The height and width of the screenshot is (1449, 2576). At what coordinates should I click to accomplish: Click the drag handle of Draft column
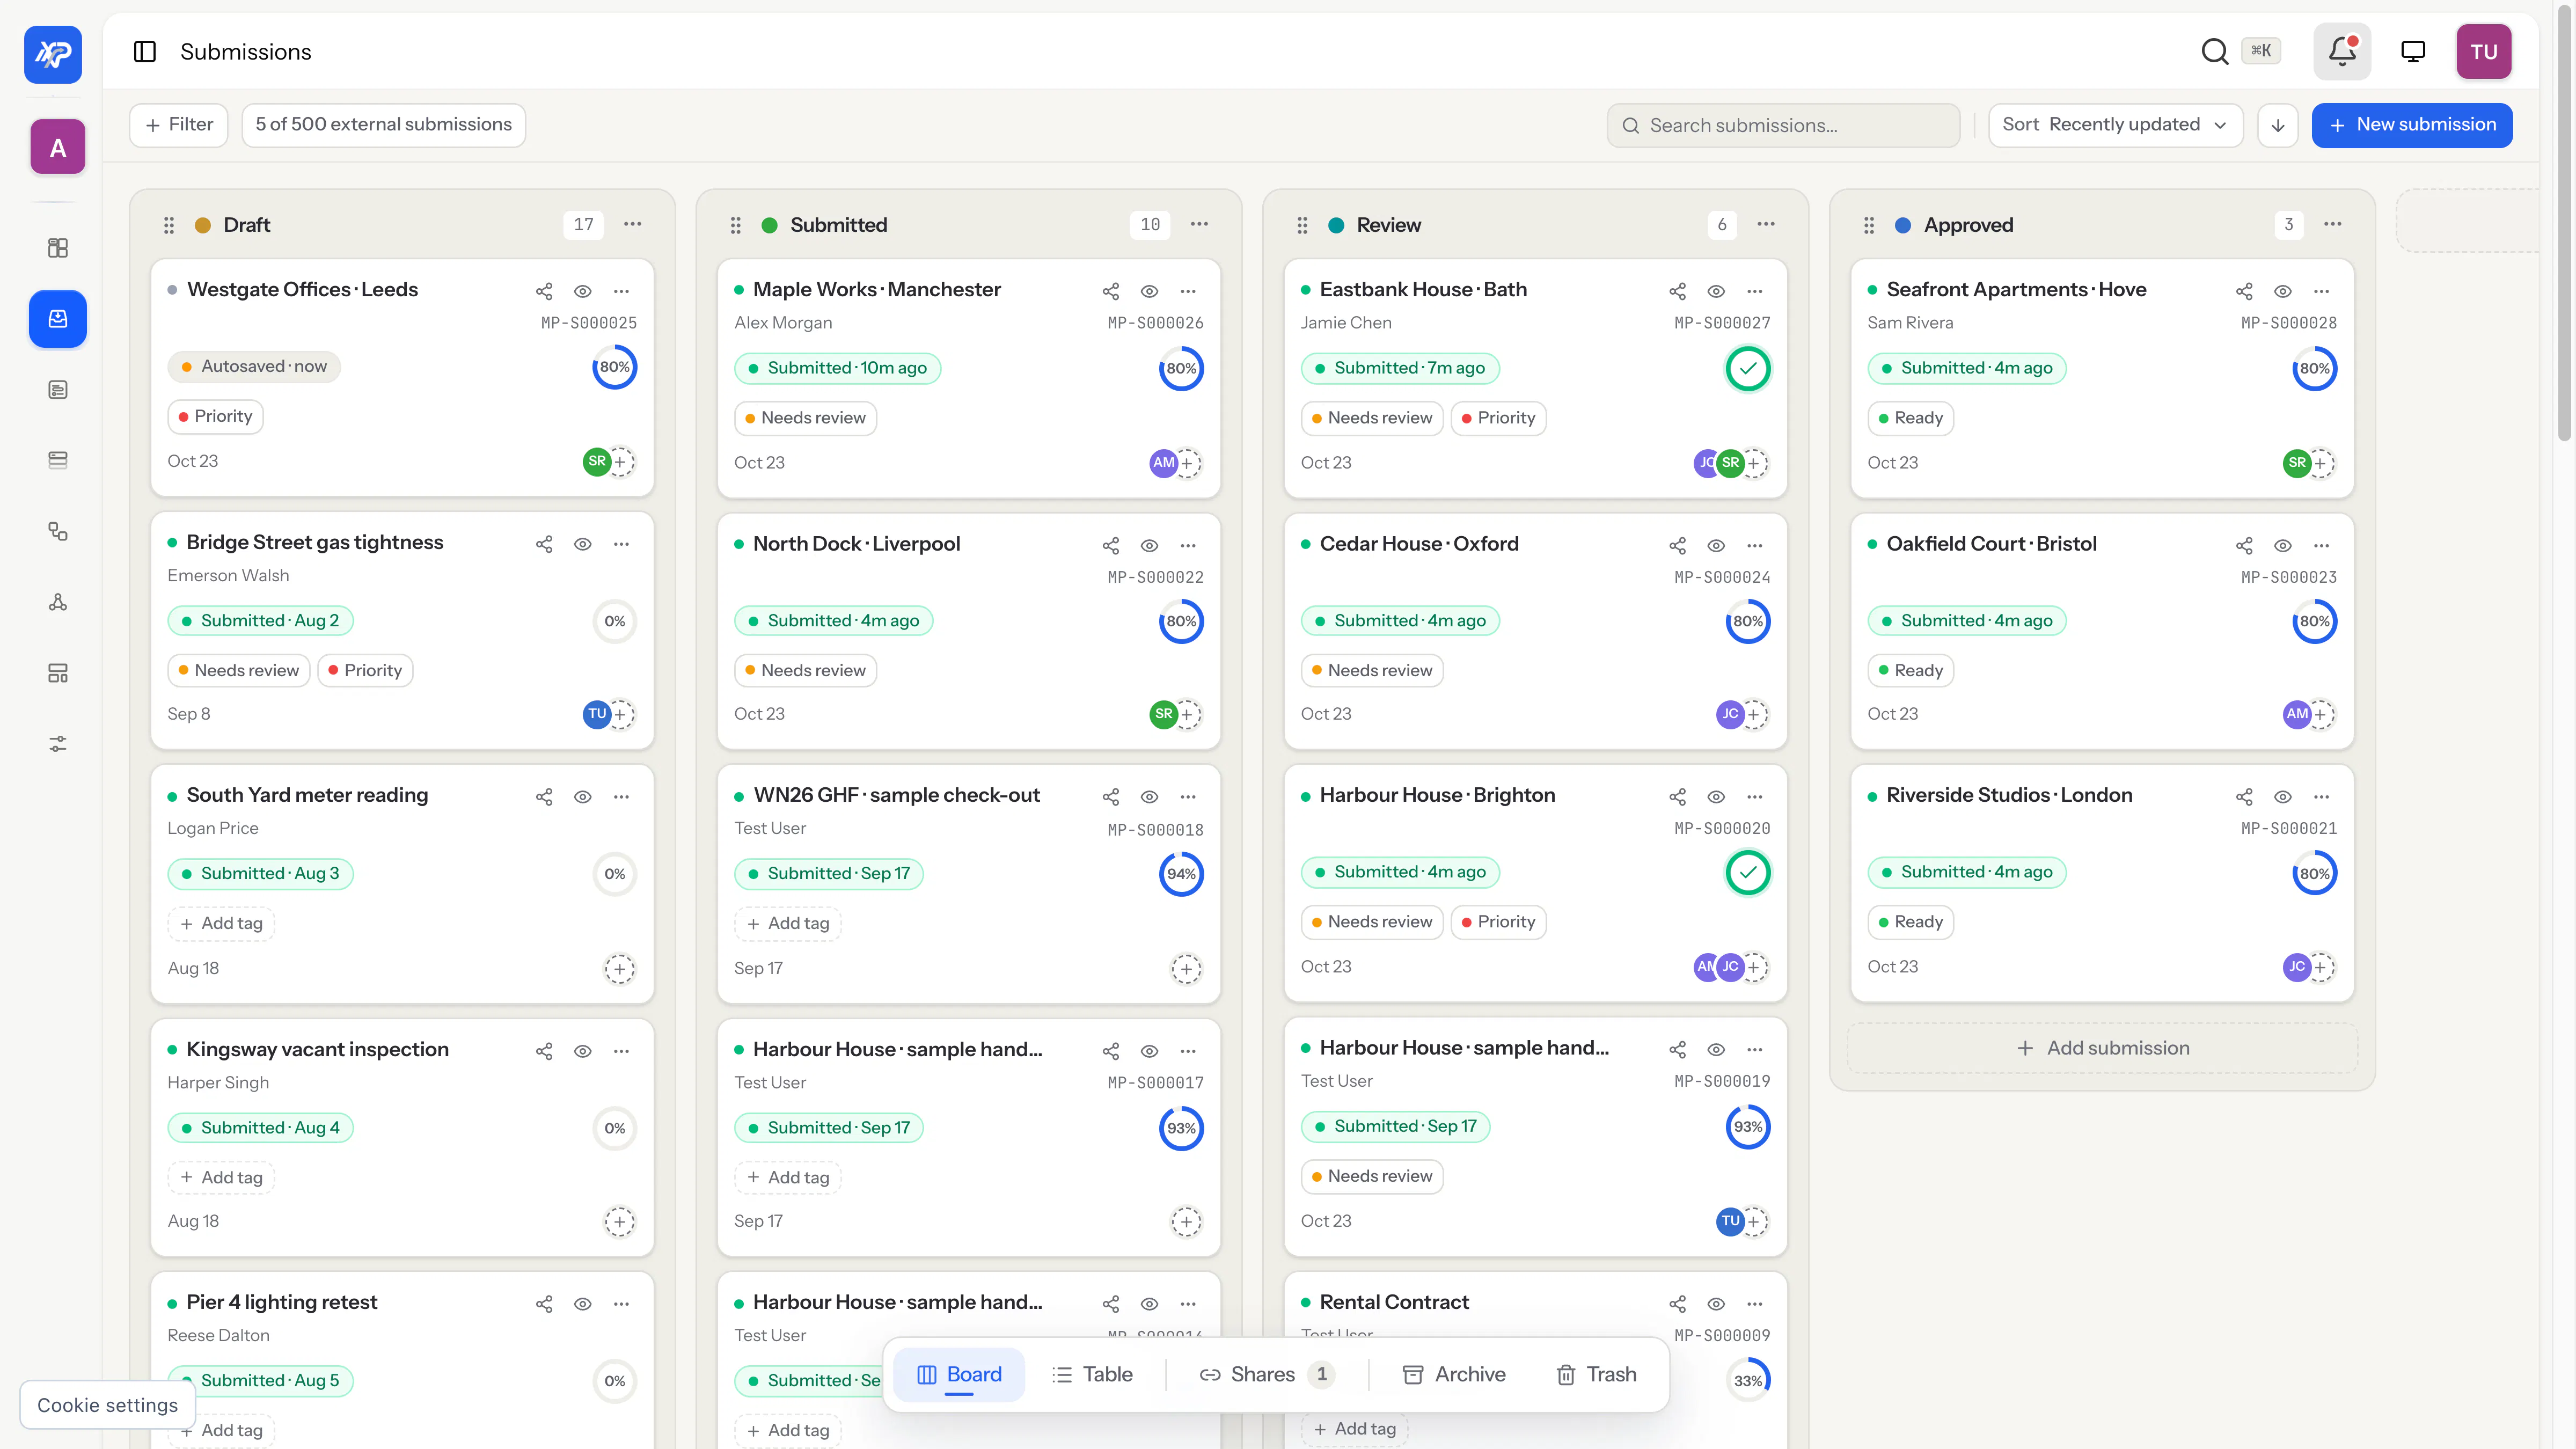169,225
